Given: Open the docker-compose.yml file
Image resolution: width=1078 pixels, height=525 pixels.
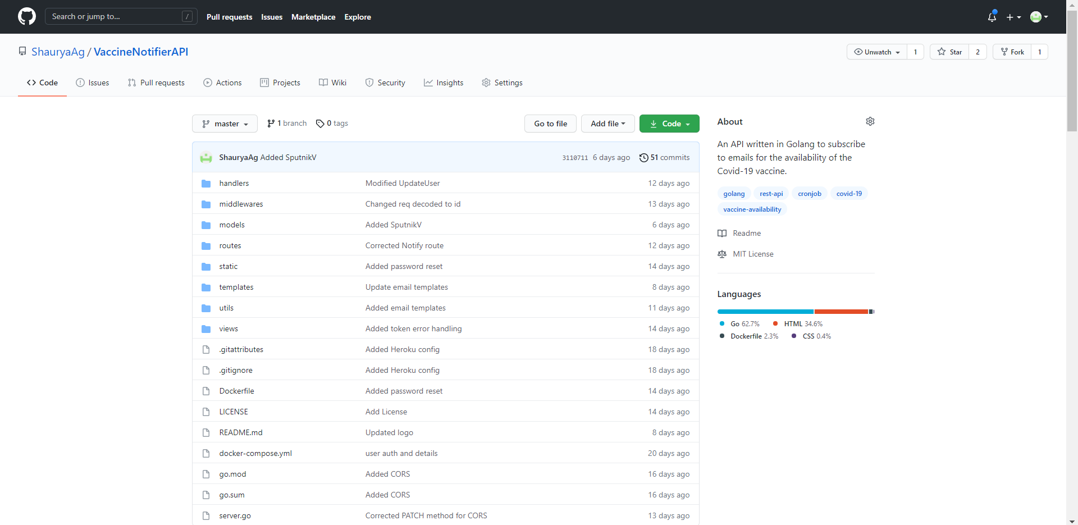Looking at the screenshot, I should click(x=255, y=453).
